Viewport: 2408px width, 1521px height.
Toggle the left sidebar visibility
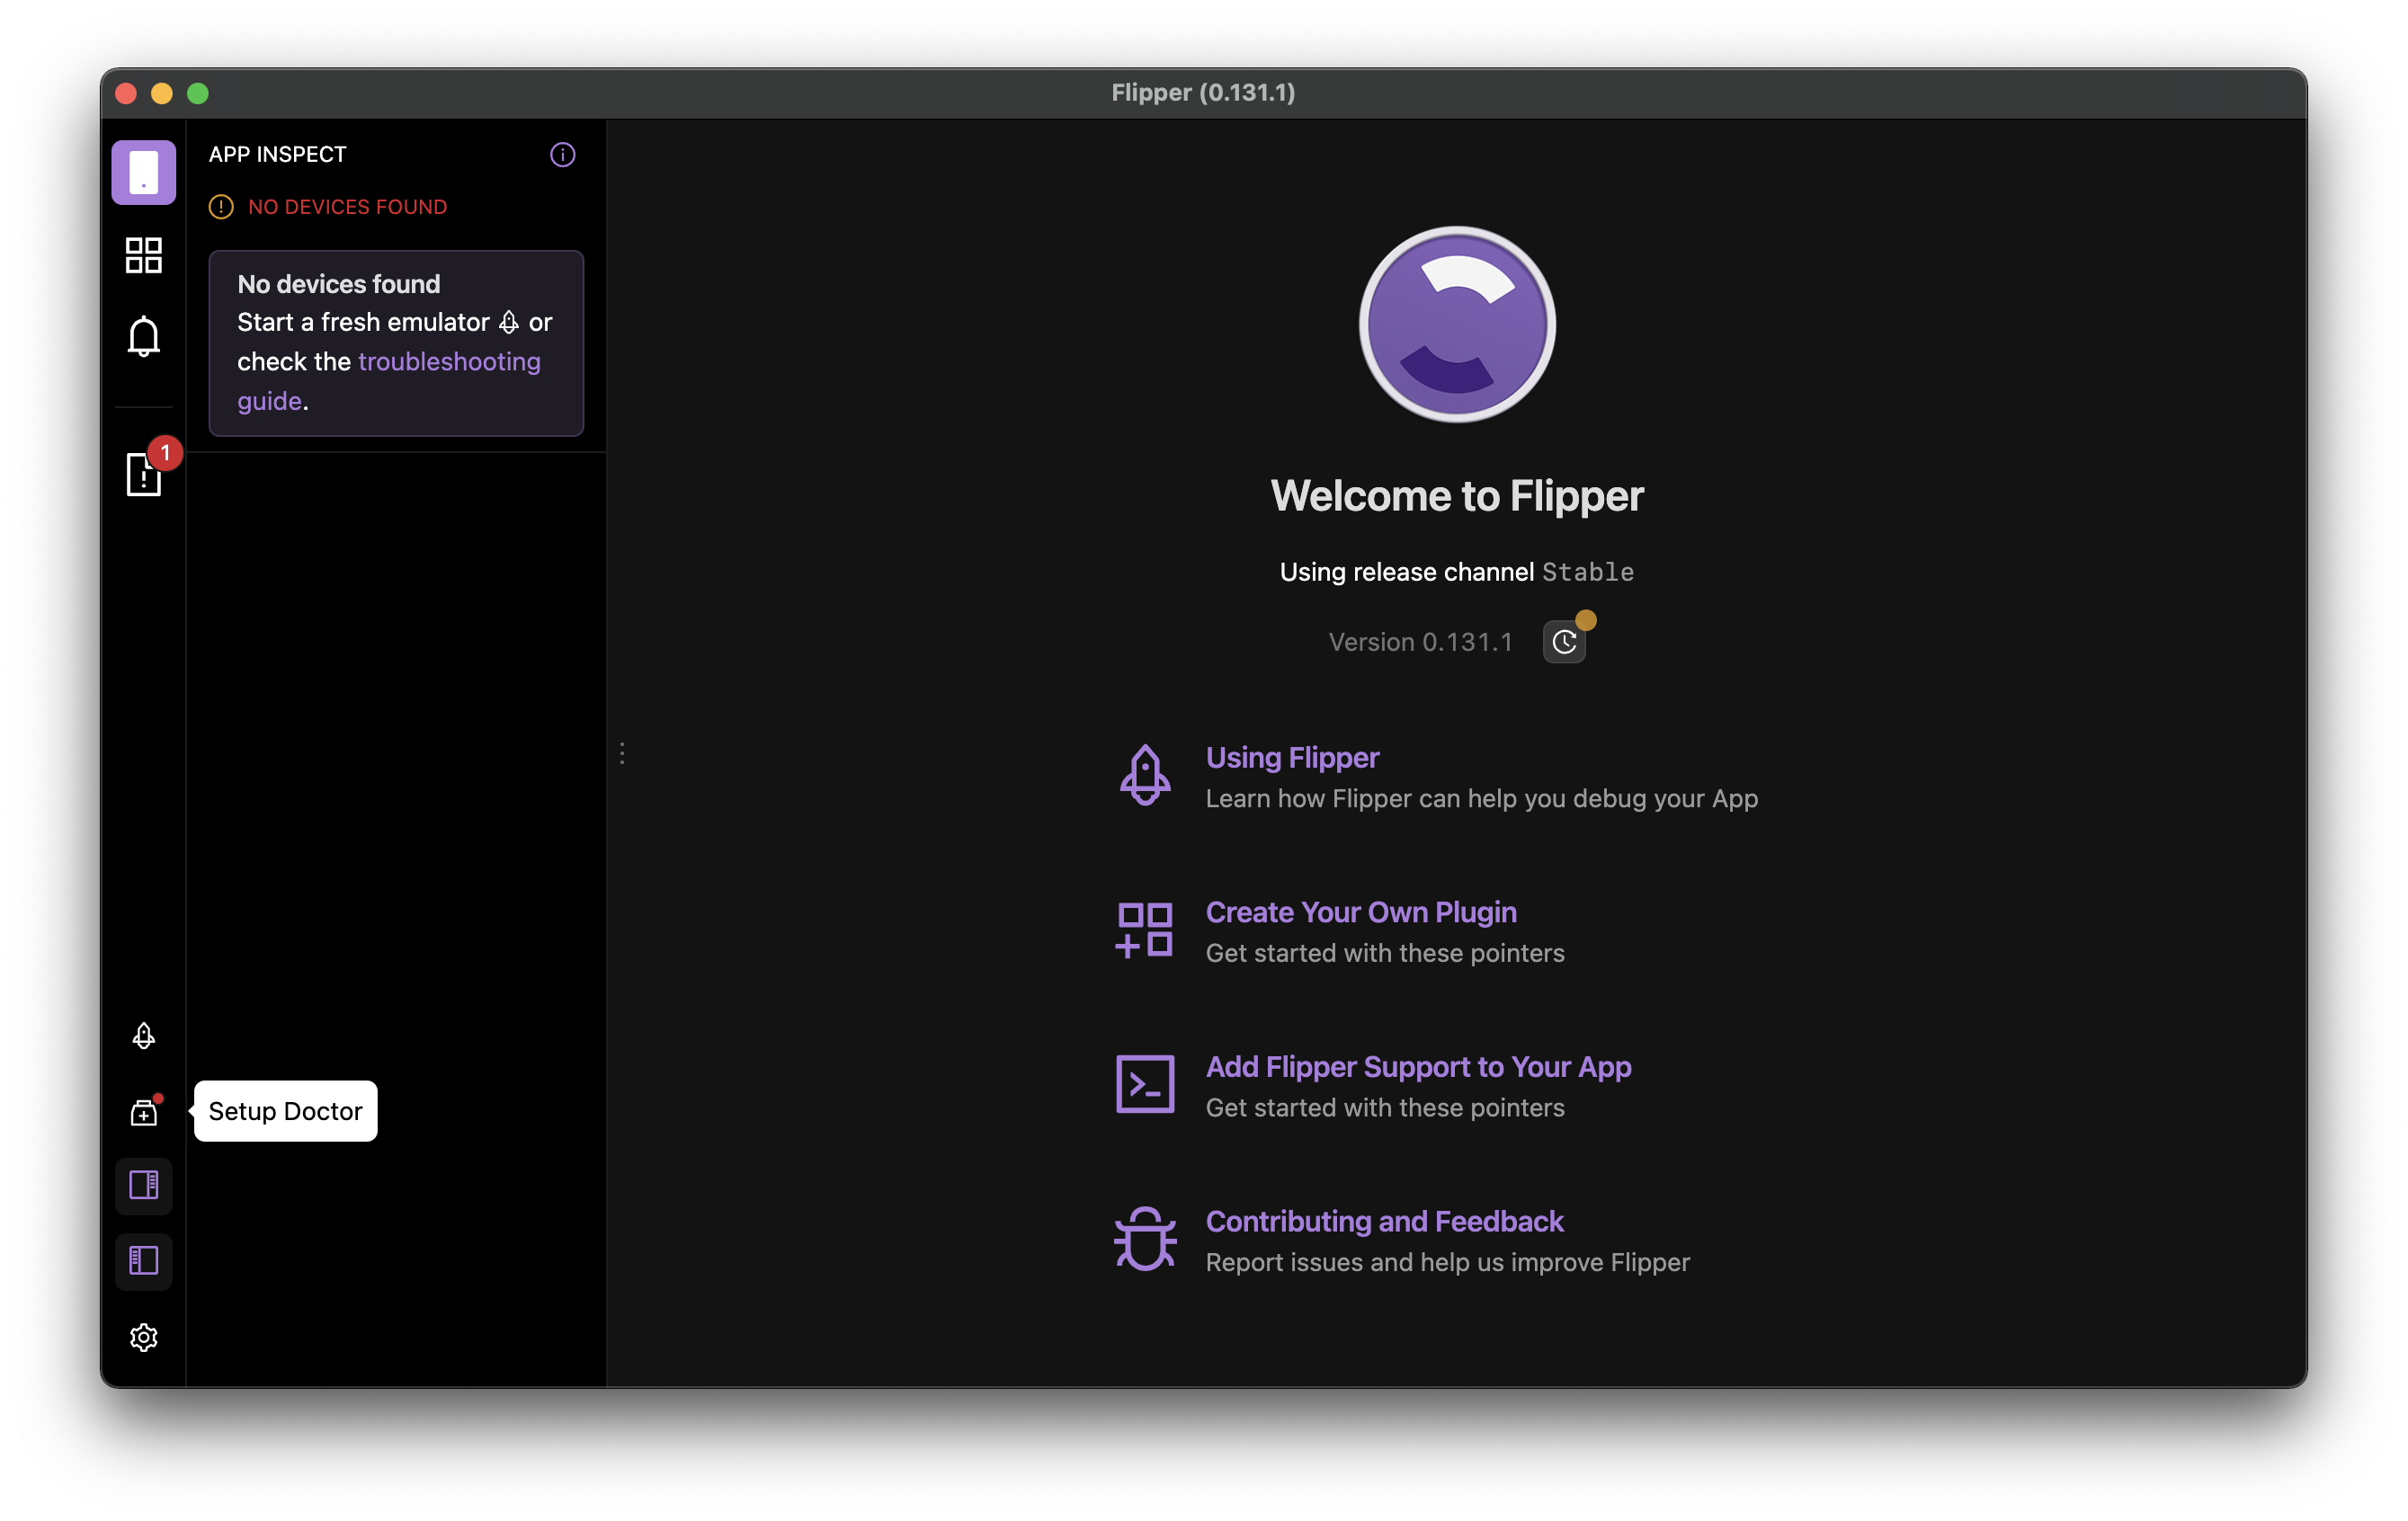click(143, 1260)
